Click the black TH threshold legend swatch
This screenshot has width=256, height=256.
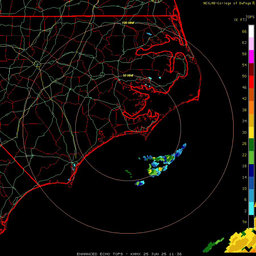(x=251, y=221)
